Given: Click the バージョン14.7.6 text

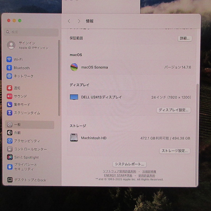Looking at the screenshot, I should [178, 67].
